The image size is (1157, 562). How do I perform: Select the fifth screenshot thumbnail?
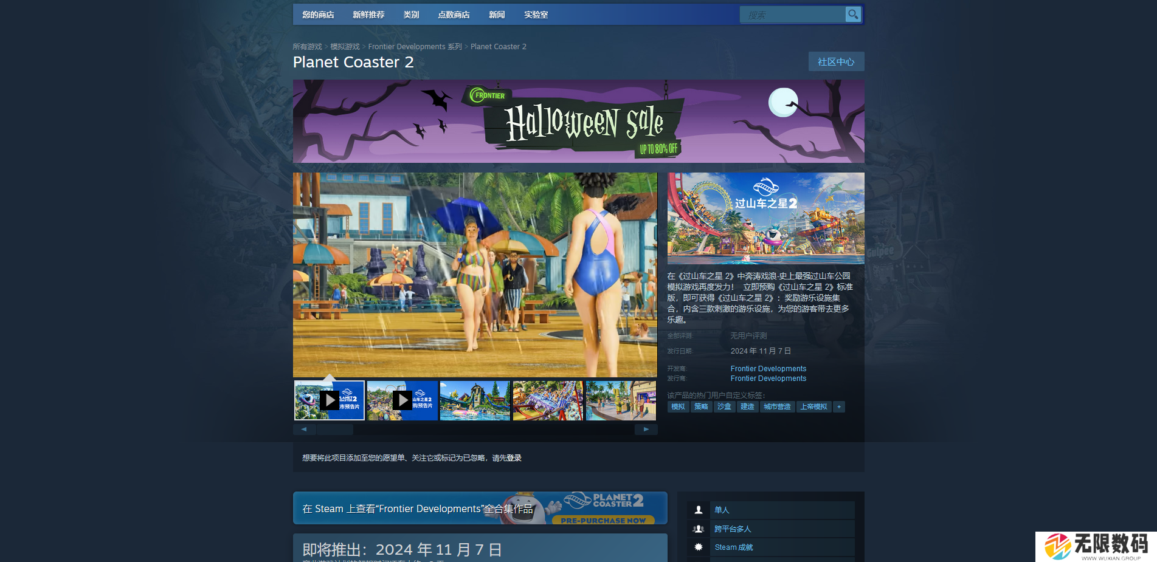[621, 400]
